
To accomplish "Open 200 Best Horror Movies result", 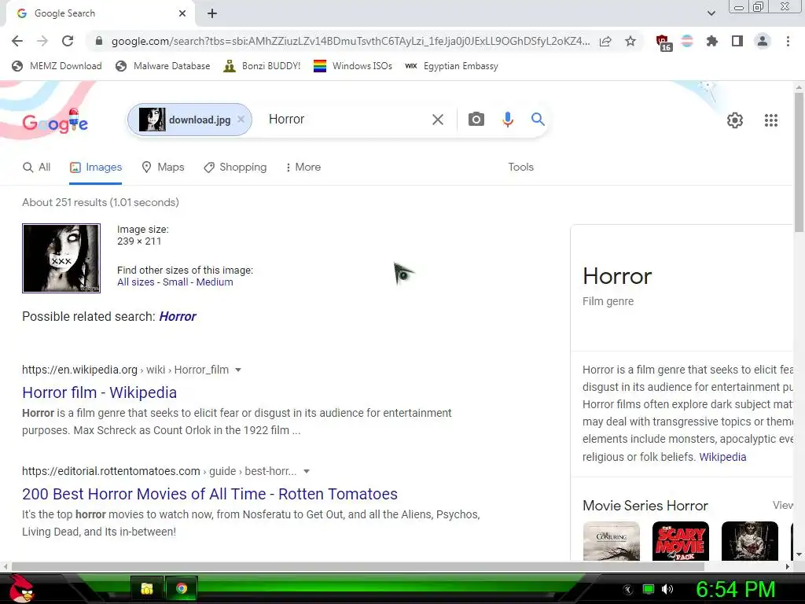I will click(x=209, y=494).
